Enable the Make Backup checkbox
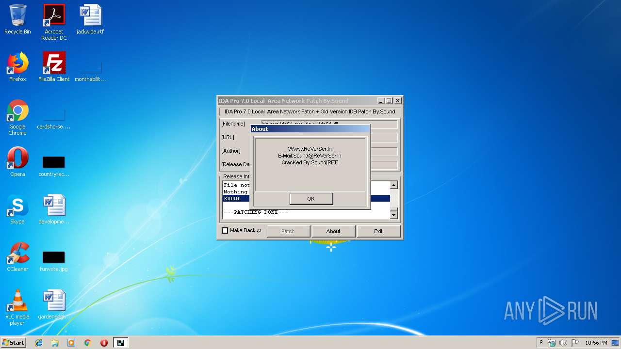621x349 pixels. click(225, 231)
